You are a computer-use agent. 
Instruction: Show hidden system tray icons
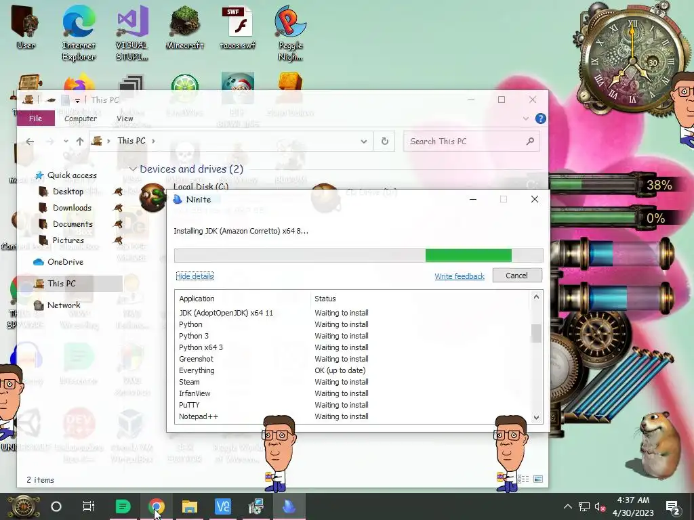point(568,506)
